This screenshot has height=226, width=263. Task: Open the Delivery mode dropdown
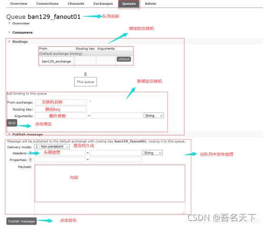coord(52,147)
